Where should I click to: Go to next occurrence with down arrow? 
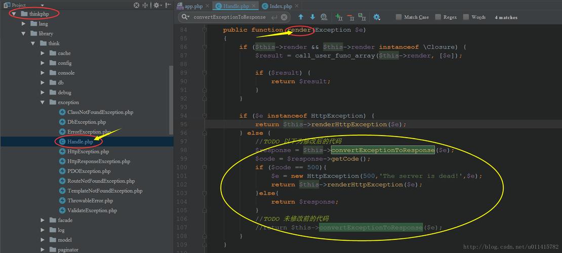click(x=312, y=17)
